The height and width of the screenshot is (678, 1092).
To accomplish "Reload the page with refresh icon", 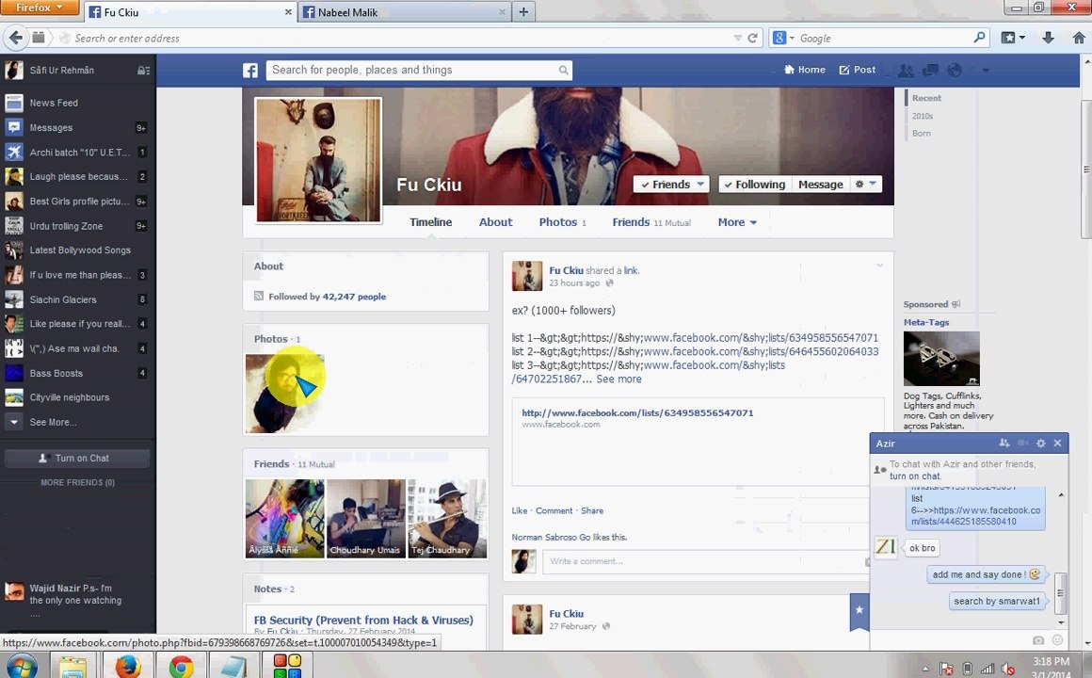I will point(752,39).
